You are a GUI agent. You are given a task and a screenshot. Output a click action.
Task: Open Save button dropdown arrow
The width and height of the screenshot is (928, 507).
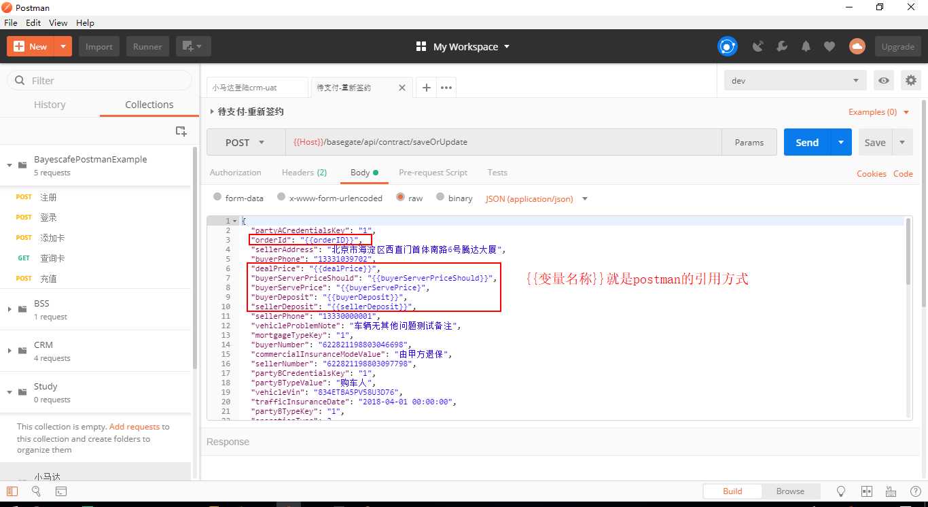pos(902,142)
